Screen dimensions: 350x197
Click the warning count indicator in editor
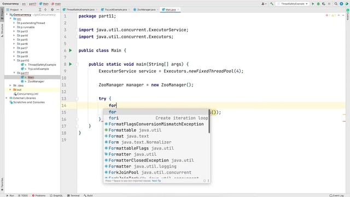pyautogui.click(x=333, y=15)
